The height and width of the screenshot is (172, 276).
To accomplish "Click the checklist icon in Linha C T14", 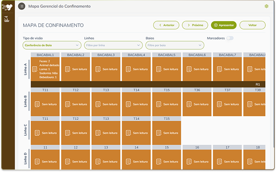I will pos(128,133).
